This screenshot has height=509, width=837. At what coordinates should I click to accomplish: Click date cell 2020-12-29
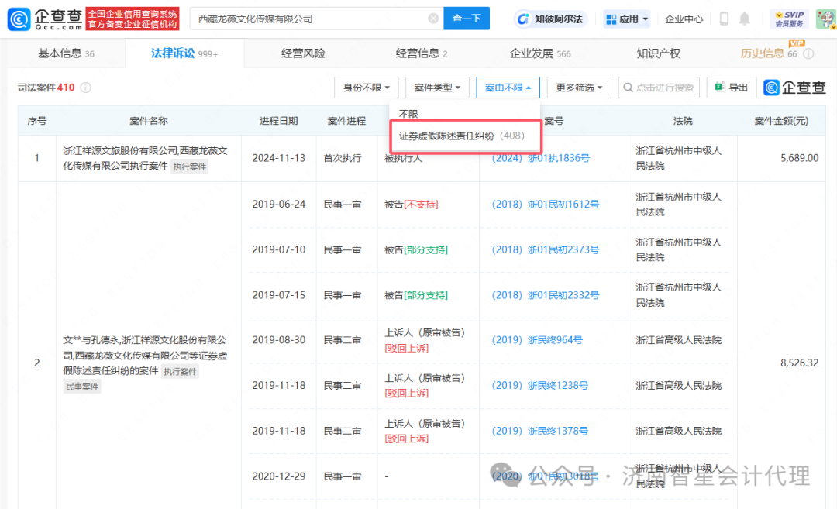point(279,476)
